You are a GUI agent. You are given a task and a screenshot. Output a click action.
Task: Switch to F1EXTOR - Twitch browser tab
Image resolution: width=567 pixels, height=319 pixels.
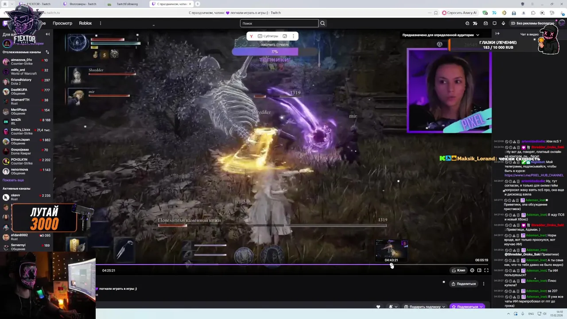(39, 4)
